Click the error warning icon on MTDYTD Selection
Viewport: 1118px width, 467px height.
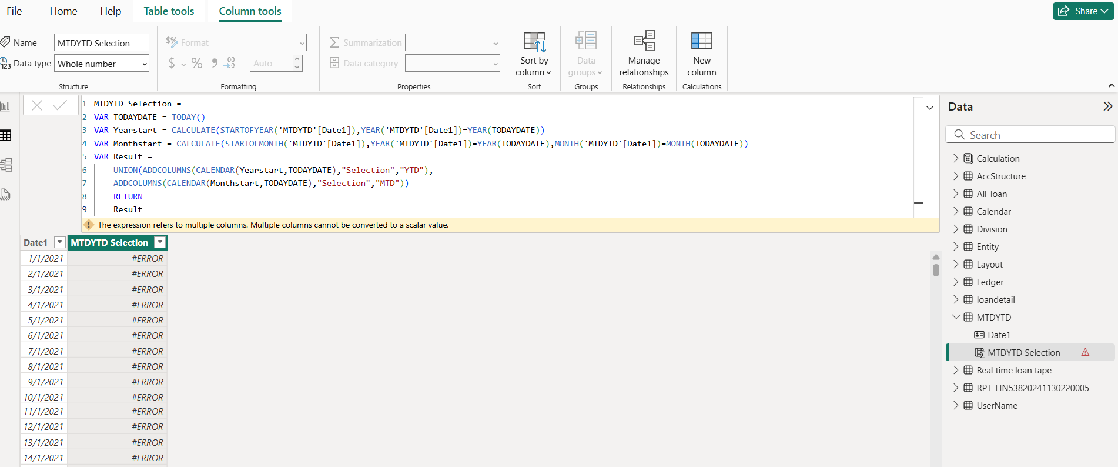tap(1085, 352)
